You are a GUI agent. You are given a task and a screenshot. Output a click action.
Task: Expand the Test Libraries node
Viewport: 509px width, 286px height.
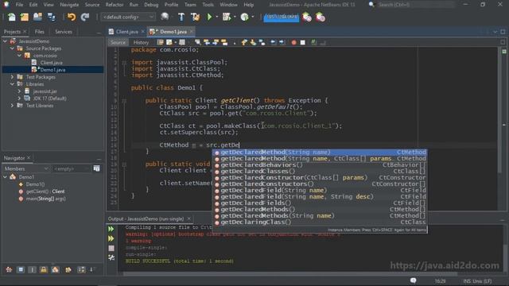(13, 106)
